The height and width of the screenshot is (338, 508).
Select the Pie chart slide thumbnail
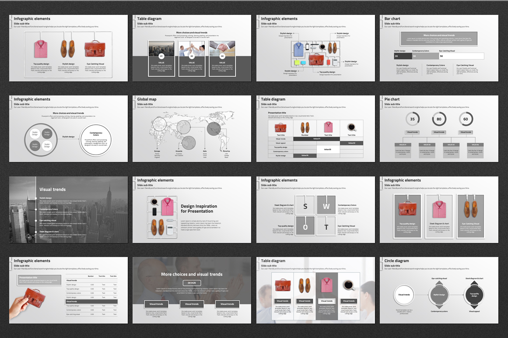coord(439,129)
